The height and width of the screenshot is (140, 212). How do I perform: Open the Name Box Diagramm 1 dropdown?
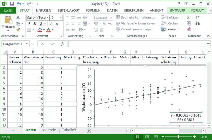[27, 44]
